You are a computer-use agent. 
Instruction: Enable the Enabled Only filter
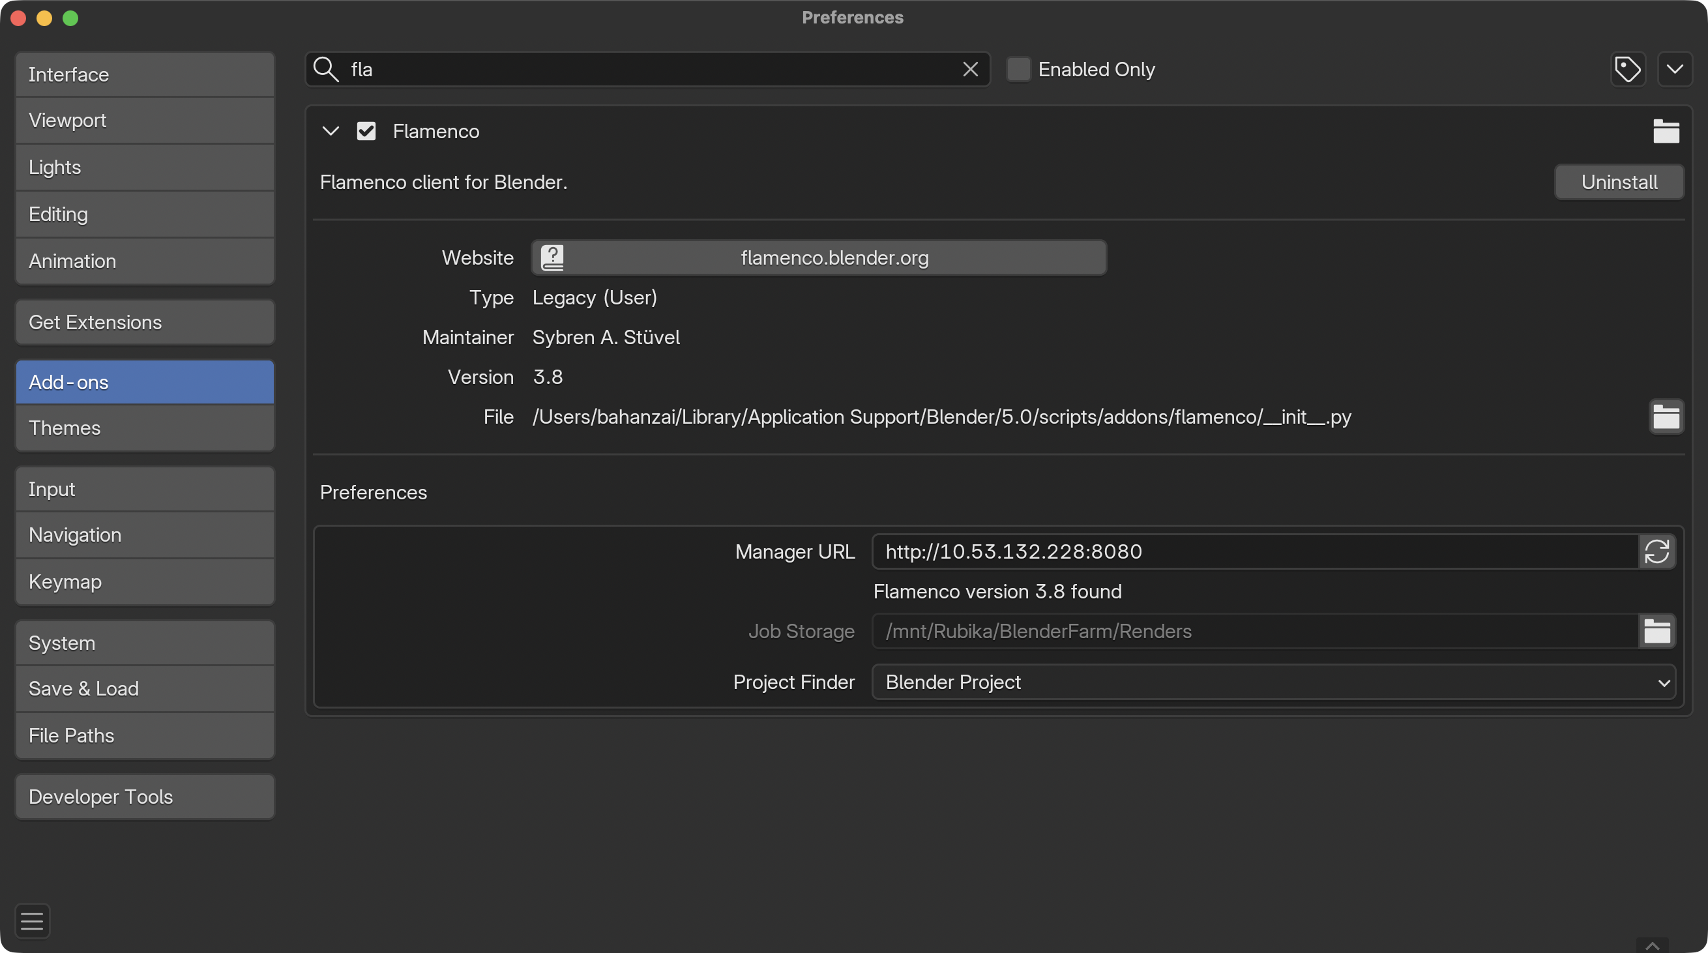(1018, 69)
